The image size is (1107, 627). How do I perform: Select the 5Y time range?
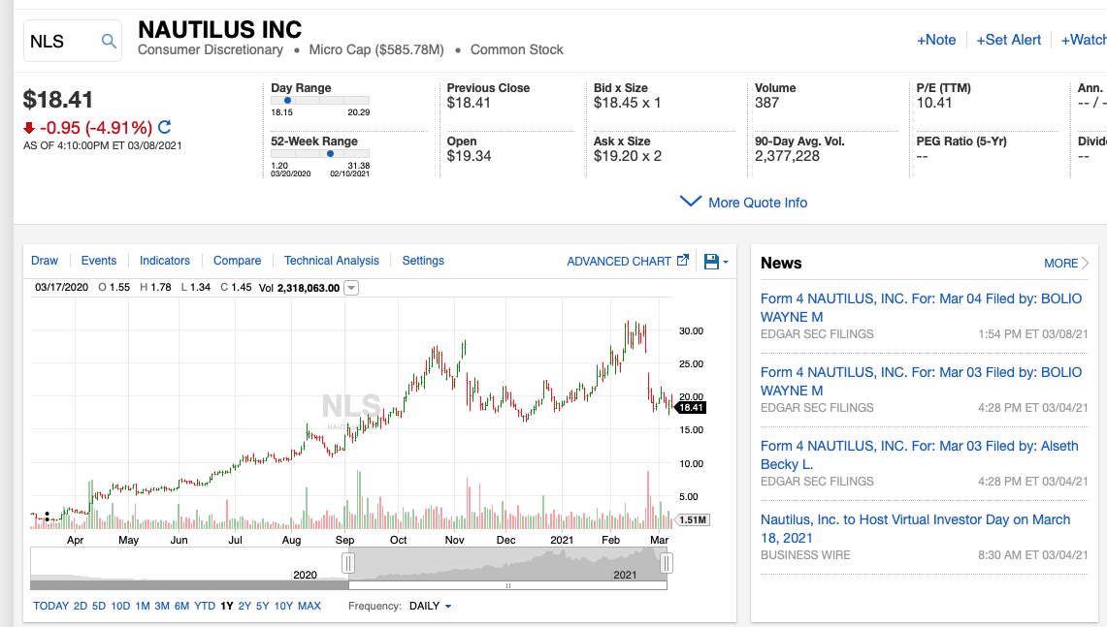pyautogui.click(x=263, y=606)
